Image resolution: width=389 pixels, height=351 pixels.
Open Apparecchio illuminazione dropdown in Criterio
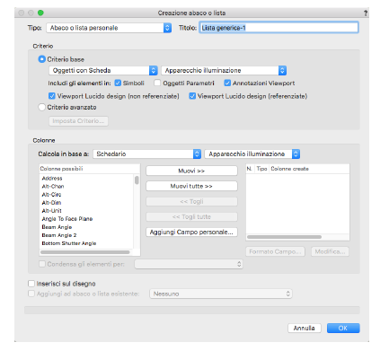pyautogui.click(x=224, y=70)
